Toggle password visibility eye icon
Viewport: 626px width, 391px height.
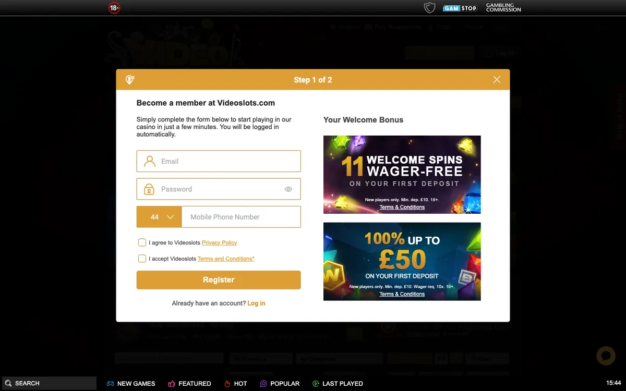[x=288, y=189]
